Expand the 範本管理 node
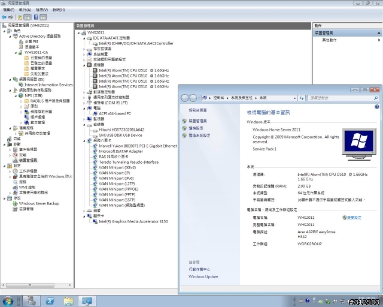The width and height of the screenshot is (383, 307). click(x=22, y=122)
